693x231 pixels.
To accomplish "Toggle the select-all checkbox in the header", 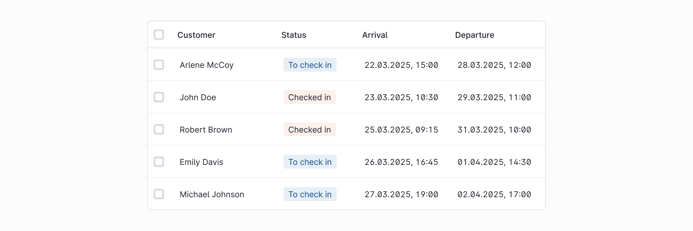I will [x=159, y=35].
